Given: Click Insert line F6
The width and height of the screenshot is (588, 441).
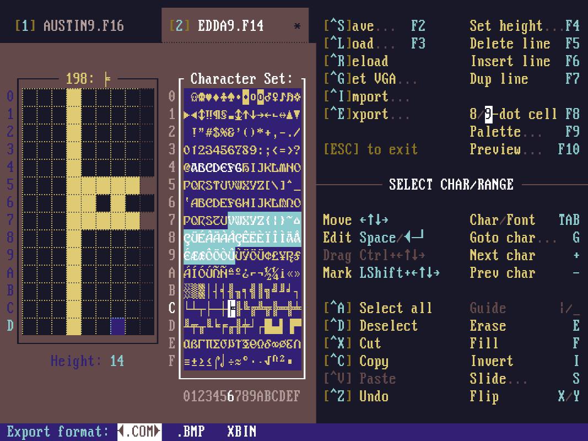Looking at the screenshot, I should click(525, 61).
